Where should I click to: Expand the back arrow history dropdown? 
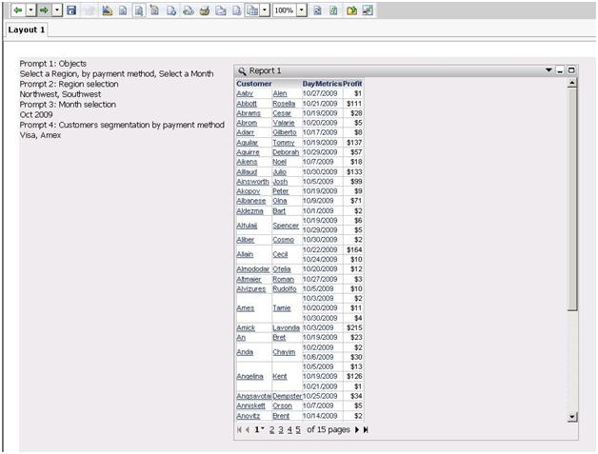[30, 10]
